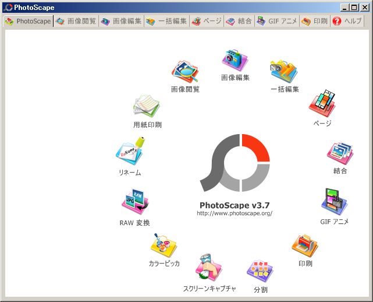The image size is (373, 302).
Task: Select the 分割 splitter icon
Action: click(x=260, y=271)
